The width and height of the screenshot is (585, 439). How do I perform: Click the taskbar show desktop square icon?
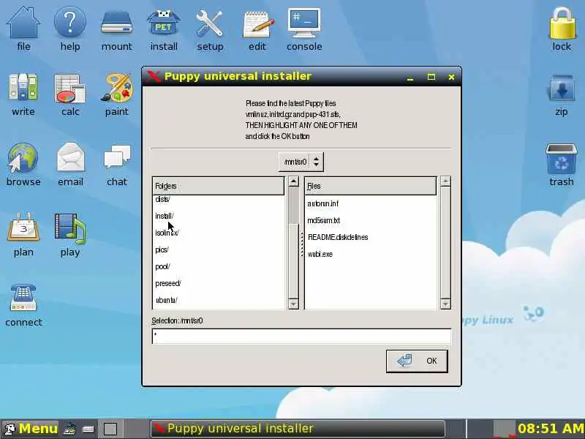tap(110, 429)
